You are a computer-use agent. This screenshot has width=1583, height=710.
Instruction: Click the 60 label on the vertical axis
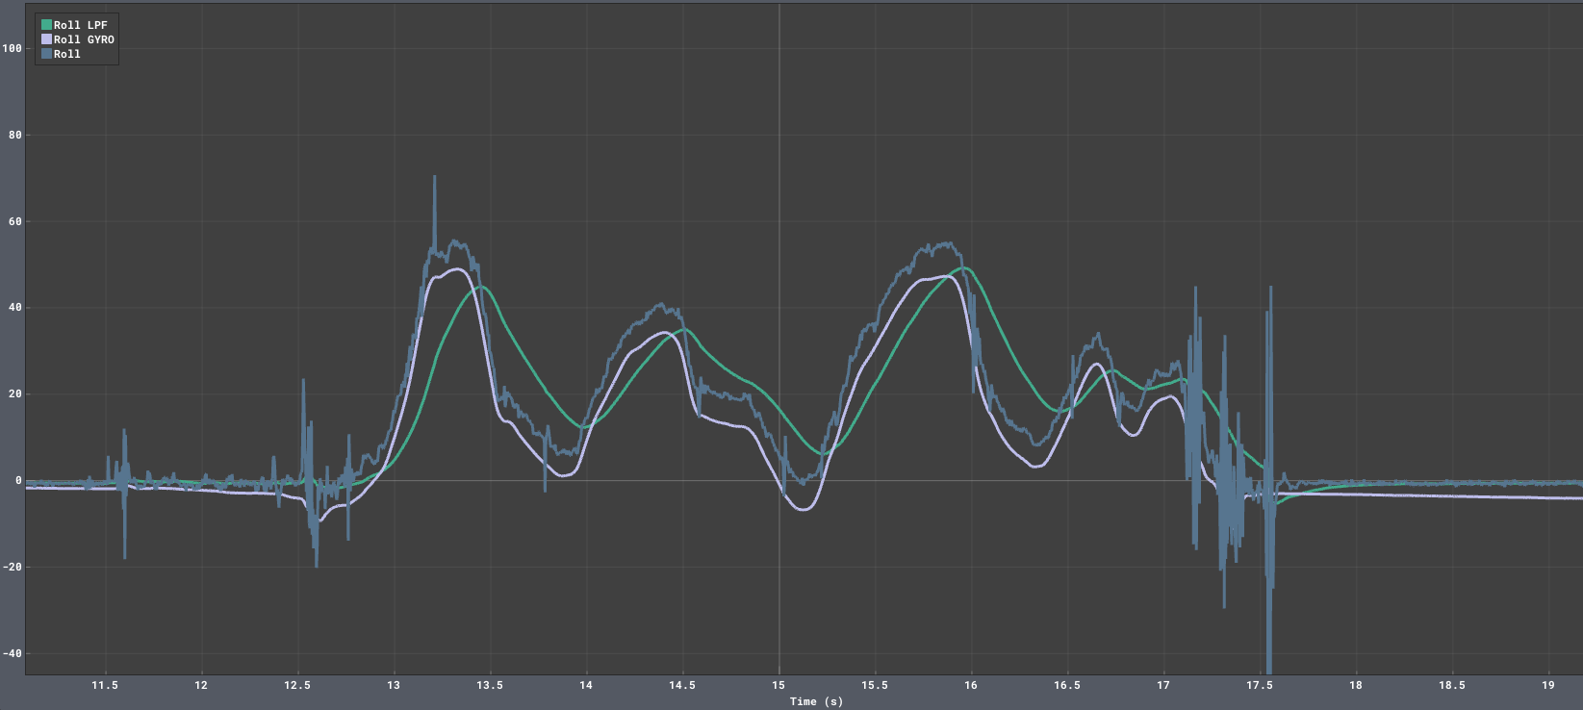pyautogui.click(x=15, y=221)
